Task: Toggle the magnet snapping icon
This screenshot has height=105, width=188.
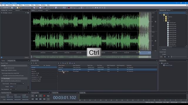Action: (x=46, y=8)
